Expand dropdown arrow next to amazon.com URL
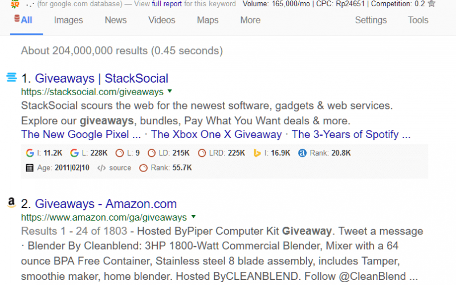This screenshot has height=285, width=456. [x=194, y=217]
